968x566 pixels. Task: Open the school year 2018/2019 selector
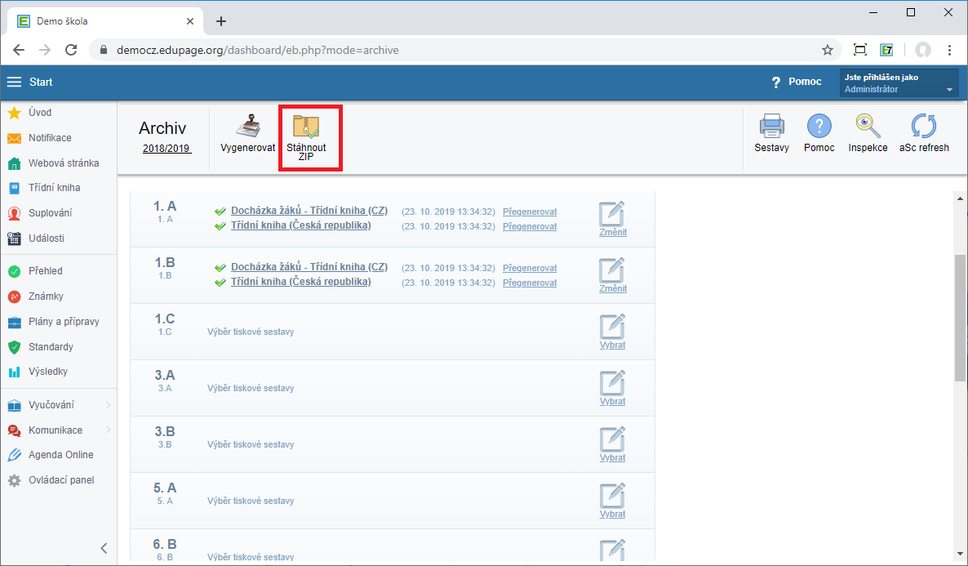coord(167,149)
